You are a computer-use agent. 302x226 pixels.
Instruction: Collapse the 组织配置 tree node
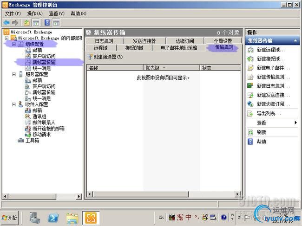pos(14,44)
